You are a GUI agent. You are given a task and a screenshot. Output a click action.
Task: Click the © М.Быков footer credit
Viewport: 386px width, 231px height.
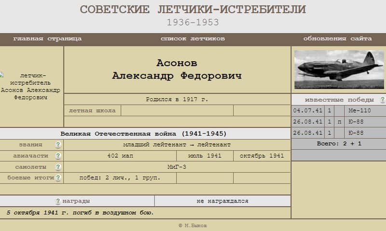coord(193,225)
